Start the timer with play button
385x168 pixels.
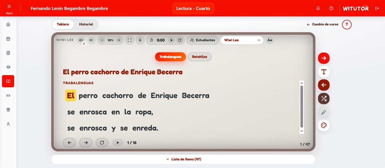coord(171,40)
